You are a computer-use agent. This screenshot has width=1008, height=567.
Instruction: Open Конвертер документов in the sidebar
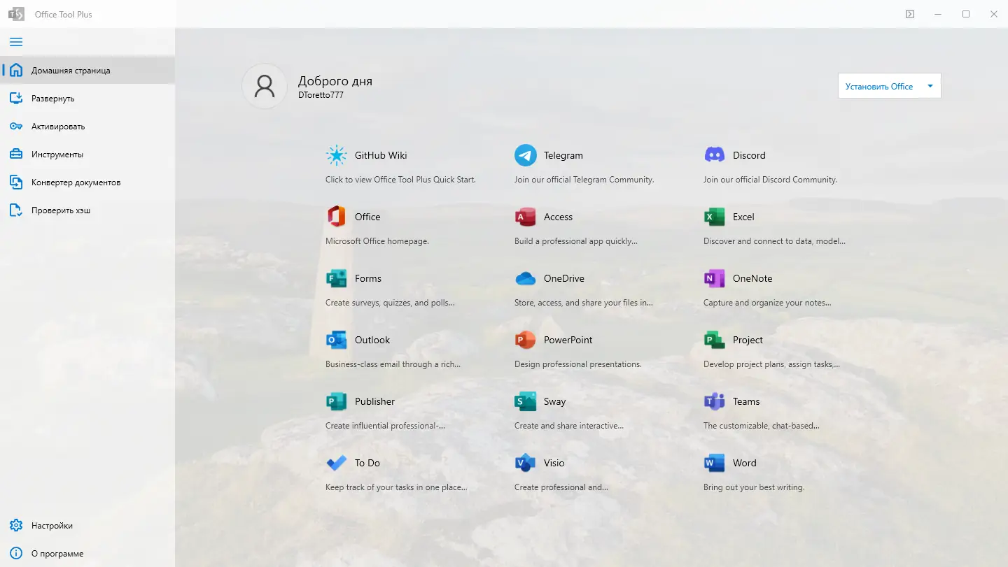[x=87, y=182]
